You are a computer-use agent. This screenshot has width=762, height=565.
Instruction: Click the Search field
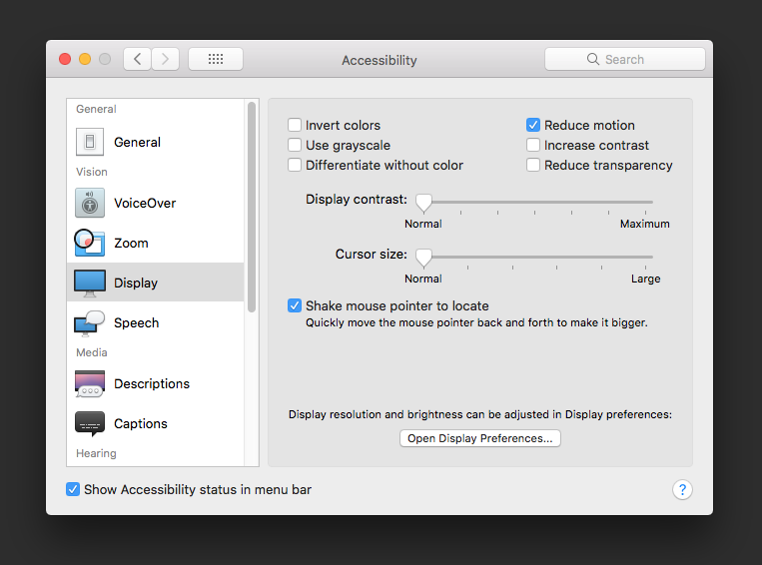[x=625, y=59]
